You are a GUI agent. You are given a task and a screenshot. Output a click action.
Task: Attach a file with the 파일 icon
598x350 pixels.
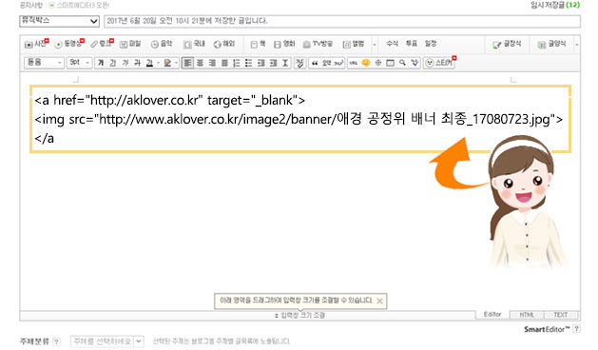[x=130, y=44]
